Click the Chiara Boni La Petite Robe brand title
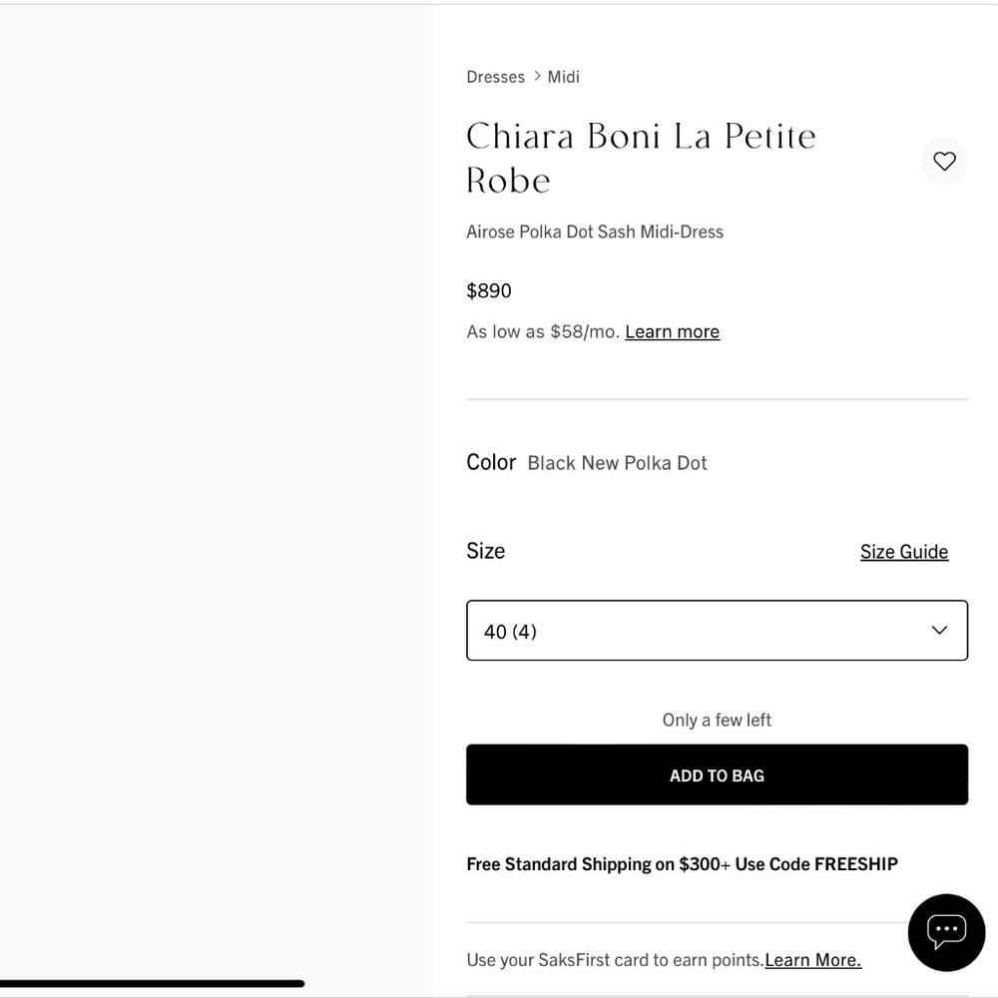Viewport: 998px width, 998px height. tap(641, 158)
